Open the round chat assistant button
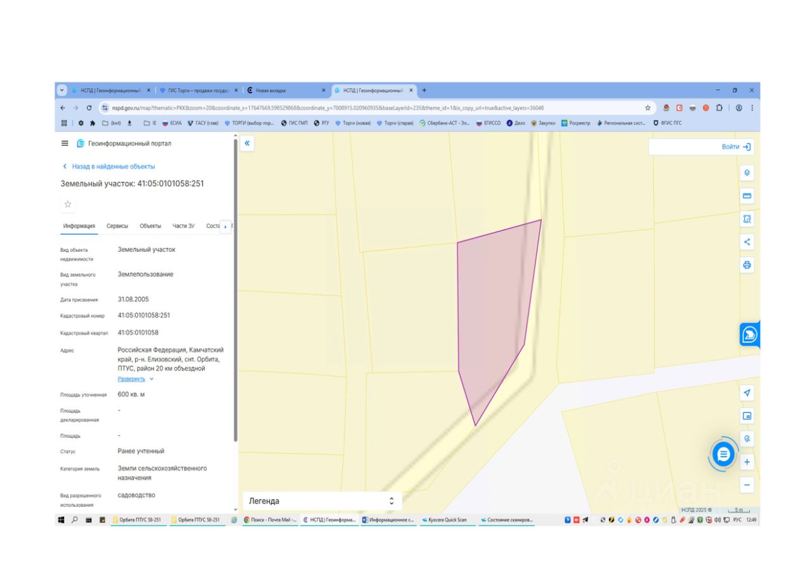 723,453
